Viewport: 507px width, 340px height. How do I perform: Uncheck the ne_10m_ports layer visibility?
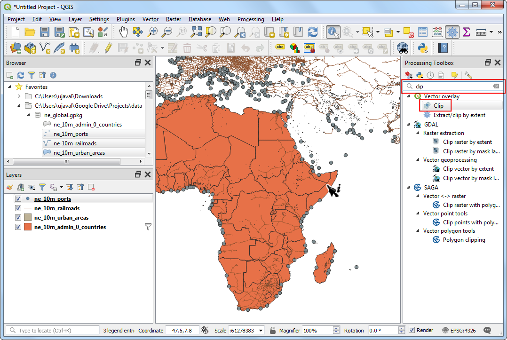point(18,199)
